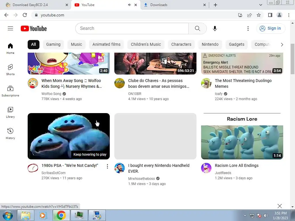Click the search magnifier button
Viewport: 295px width, 221px height.
198,28
